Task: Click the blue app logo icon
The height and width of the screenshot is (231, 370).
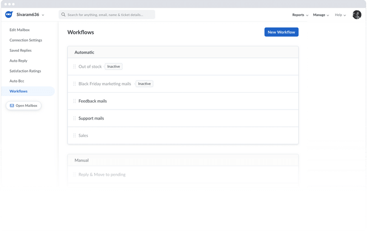Action: point(9,15)
